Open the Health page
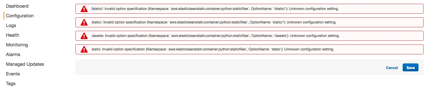433x106 pixels. 12,35
